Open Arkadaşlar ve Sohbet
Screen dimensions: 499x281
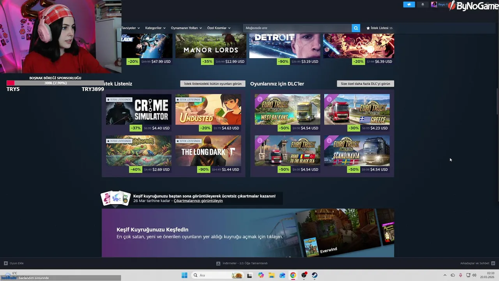478,263
